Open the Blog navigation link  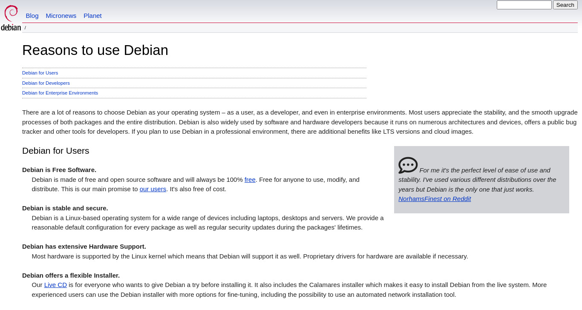click(32, 16)
